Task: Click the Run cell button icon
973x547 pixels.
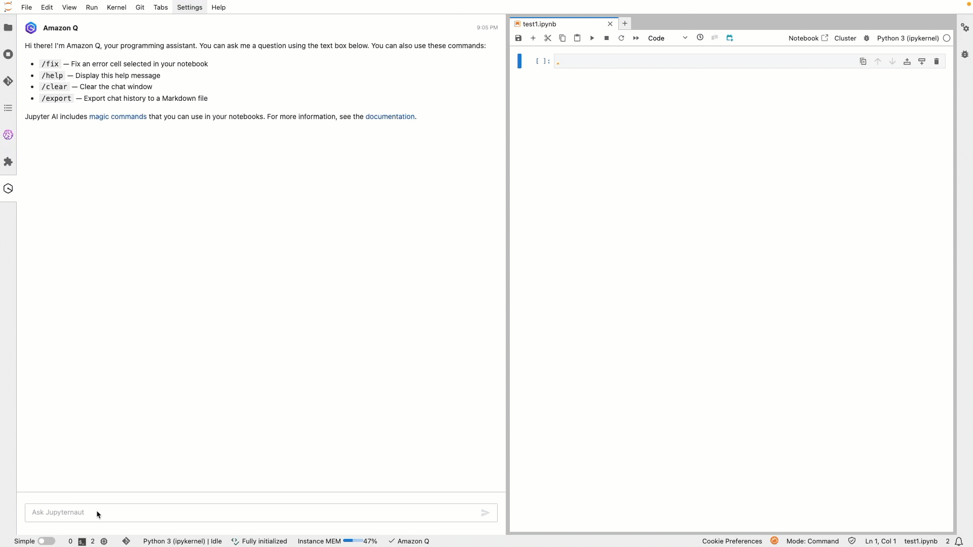Action: pos(592,38)
